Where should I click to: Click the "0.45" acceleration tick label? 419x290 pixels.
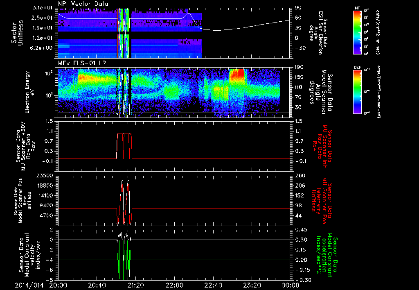301,230
